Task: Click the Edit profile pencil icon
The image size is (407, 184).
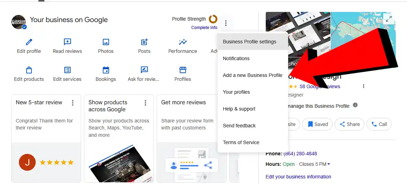Action: click(x=29, y=42)
